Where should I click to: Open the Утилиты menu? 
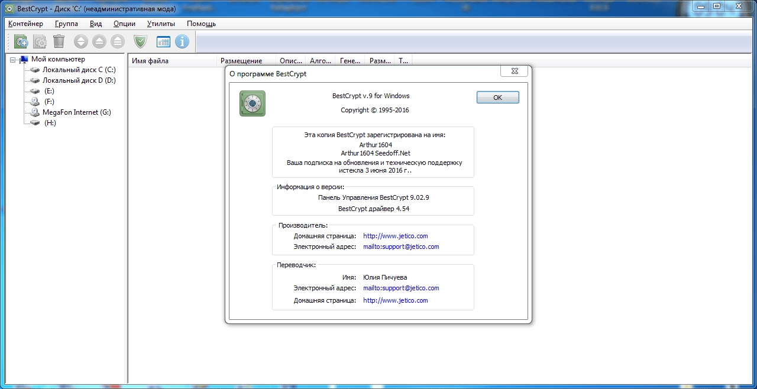tap(161, 24)
